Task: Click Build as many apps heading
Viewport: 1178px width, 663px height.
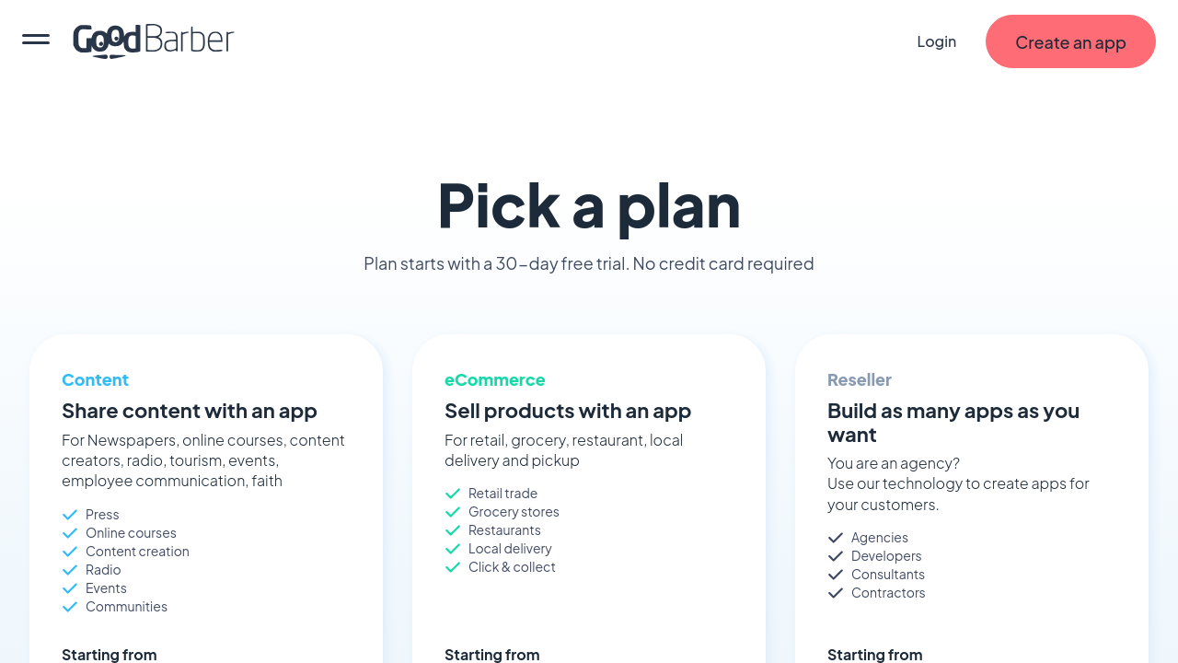Action: coord(953,422)
